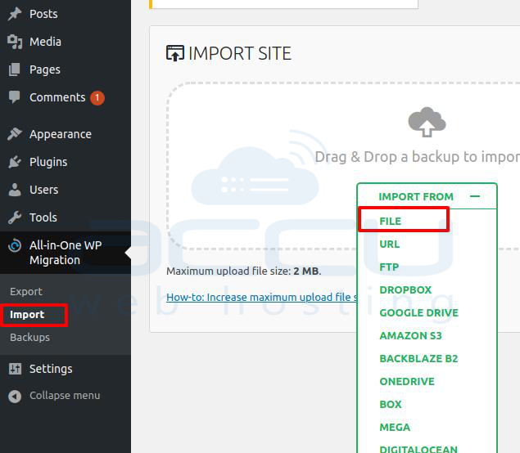Screen dimensions: 520x453
Task: Choose DROPBOX as import source
Action: point(405,289)
